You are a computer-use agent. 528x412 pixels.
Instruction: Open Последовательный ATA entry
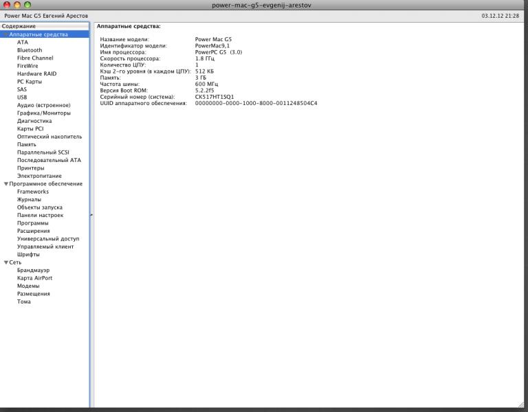(49, 160)
